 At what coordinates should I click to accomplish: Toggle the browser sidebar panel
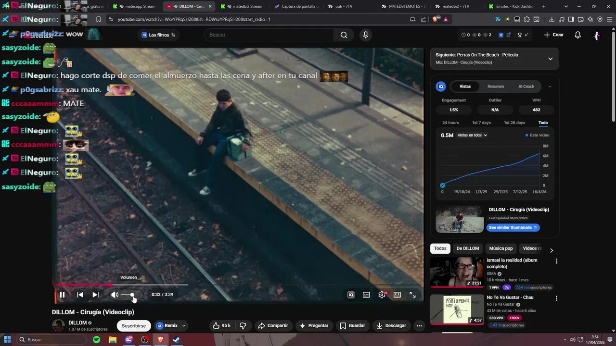571,19
